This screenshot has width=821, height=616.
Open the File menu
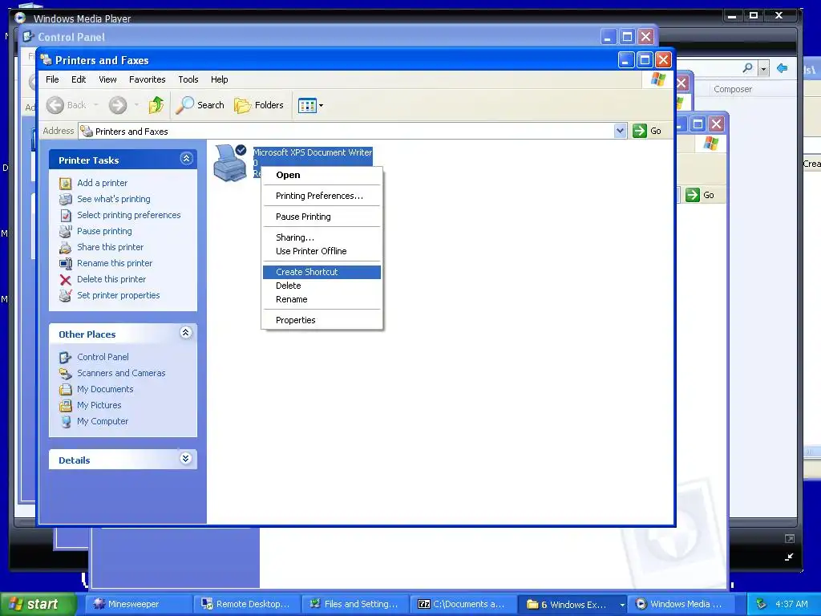coord(52,79)
